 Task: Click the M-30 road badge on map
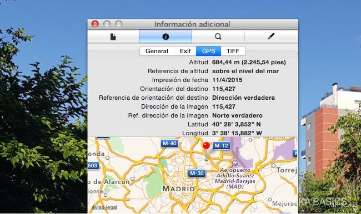coord(197,174)
